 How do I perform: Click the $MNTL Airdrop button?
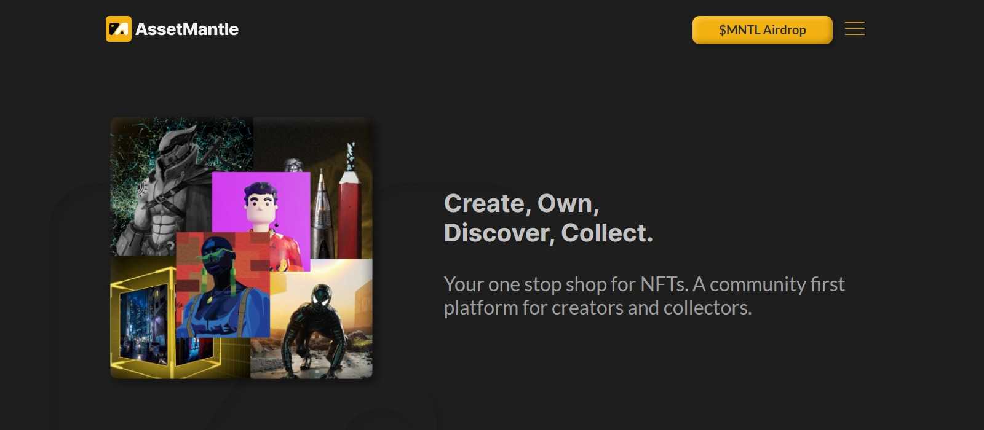762,30
